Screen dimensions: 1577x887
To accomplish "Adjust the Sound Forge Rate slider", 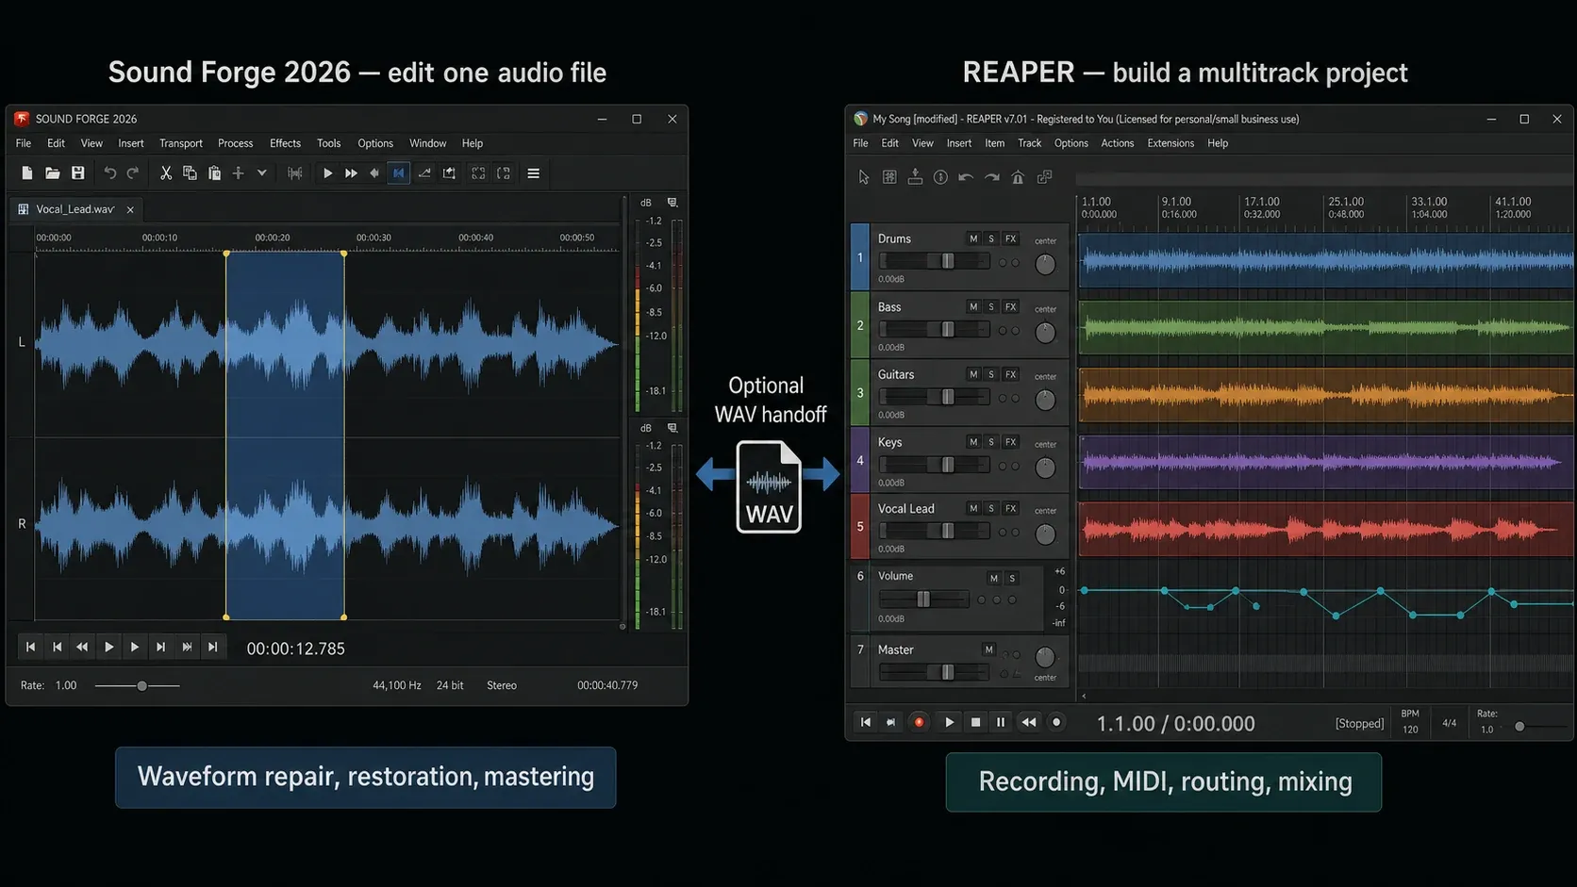I will coord(141,686).
